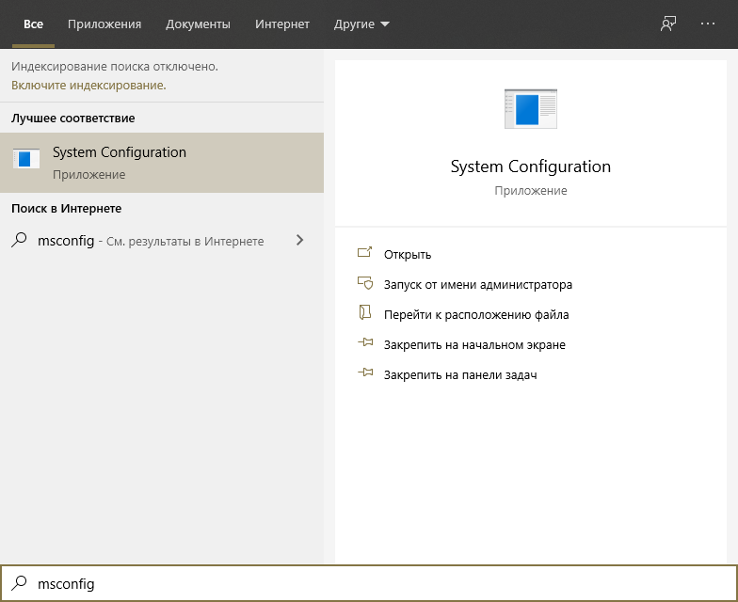Click the System Configuration title in preview pane
738x602 pixels.
point(531,166)
